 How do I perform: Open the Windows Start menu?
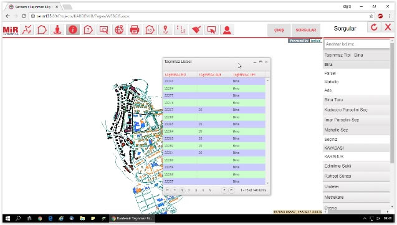click(7, 218)
